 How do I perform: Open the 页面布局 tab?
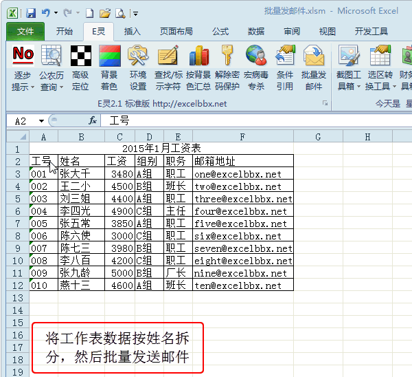(176, 32)
